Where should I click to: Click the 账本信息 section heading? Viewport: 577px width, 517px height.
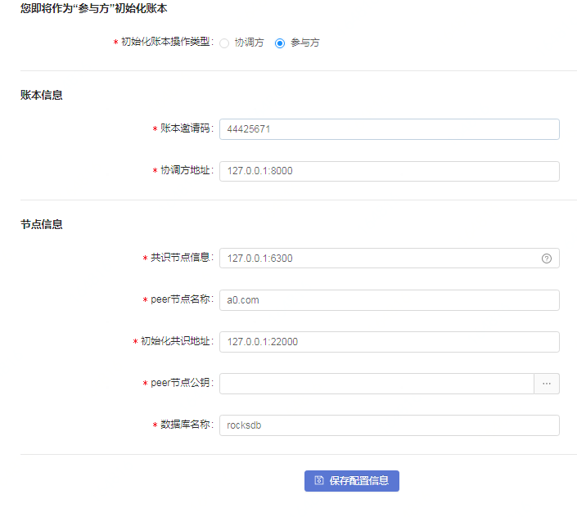(x=42, y=95)
